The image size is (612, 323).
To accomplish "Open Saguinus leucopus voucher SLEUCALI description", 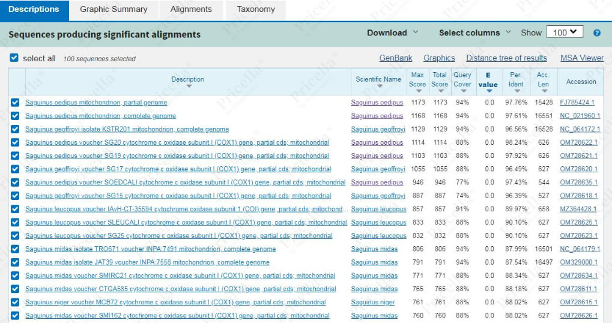I will 186,222.
